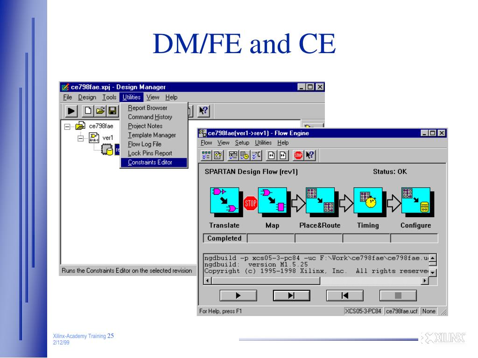Save project with floppy icon in Design Manager

coord(112,111)
